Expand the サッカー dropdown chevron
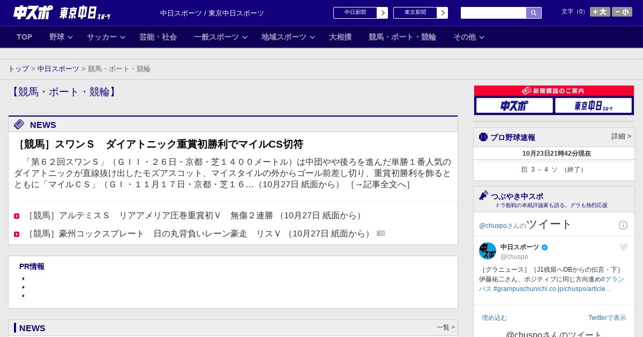Viewport: 643px width, 337px height. [x=123, y=37]
